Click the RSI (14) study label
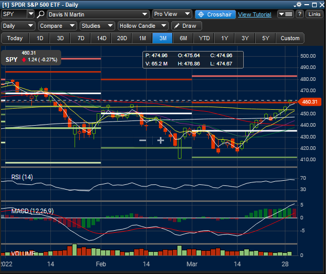Viewport: 326px width, 274px height. point(22,177)
